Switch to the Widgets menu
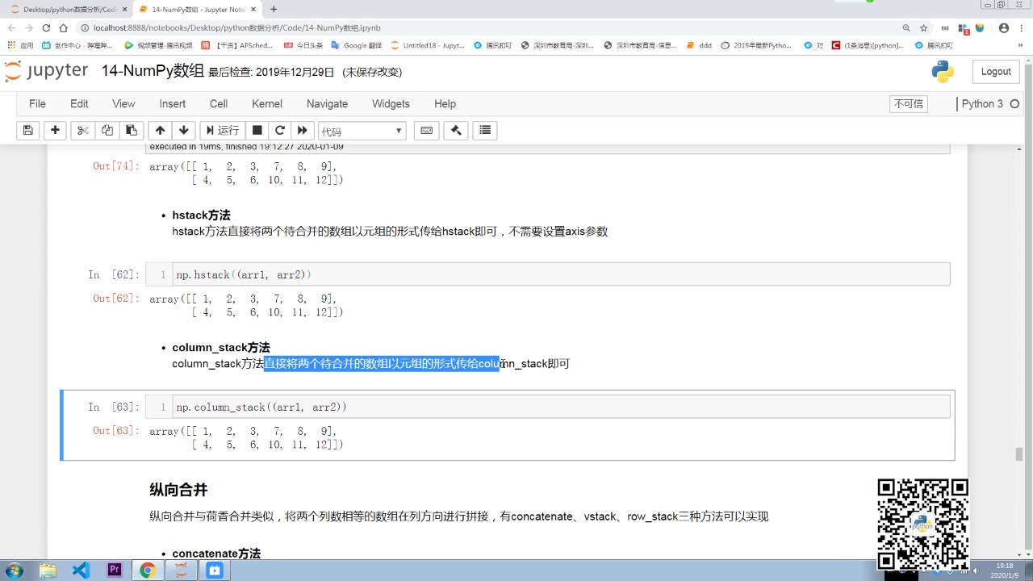This screenshot has width=1033, height=581. [391, 103]
